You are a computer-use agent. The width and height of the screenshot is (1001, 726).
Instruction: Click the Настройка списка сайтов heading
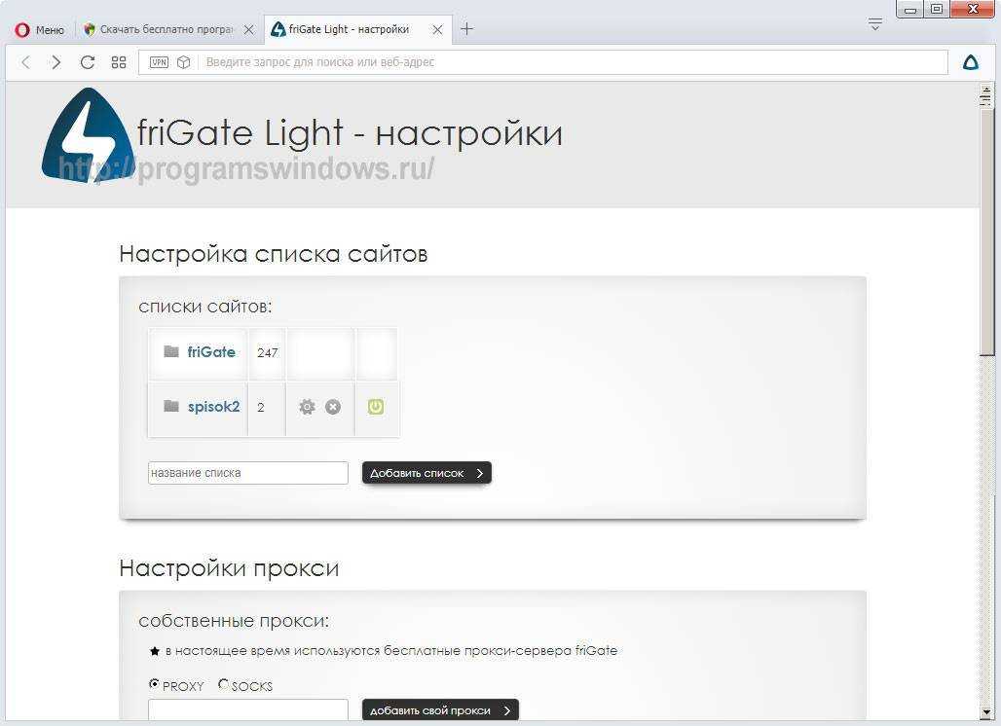[x=274, y=254]
